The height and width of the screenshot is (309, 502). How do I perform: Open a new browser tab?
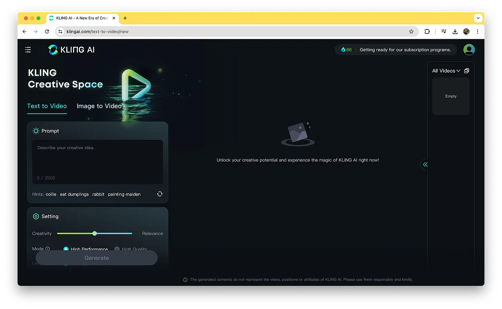coord(125,18)
